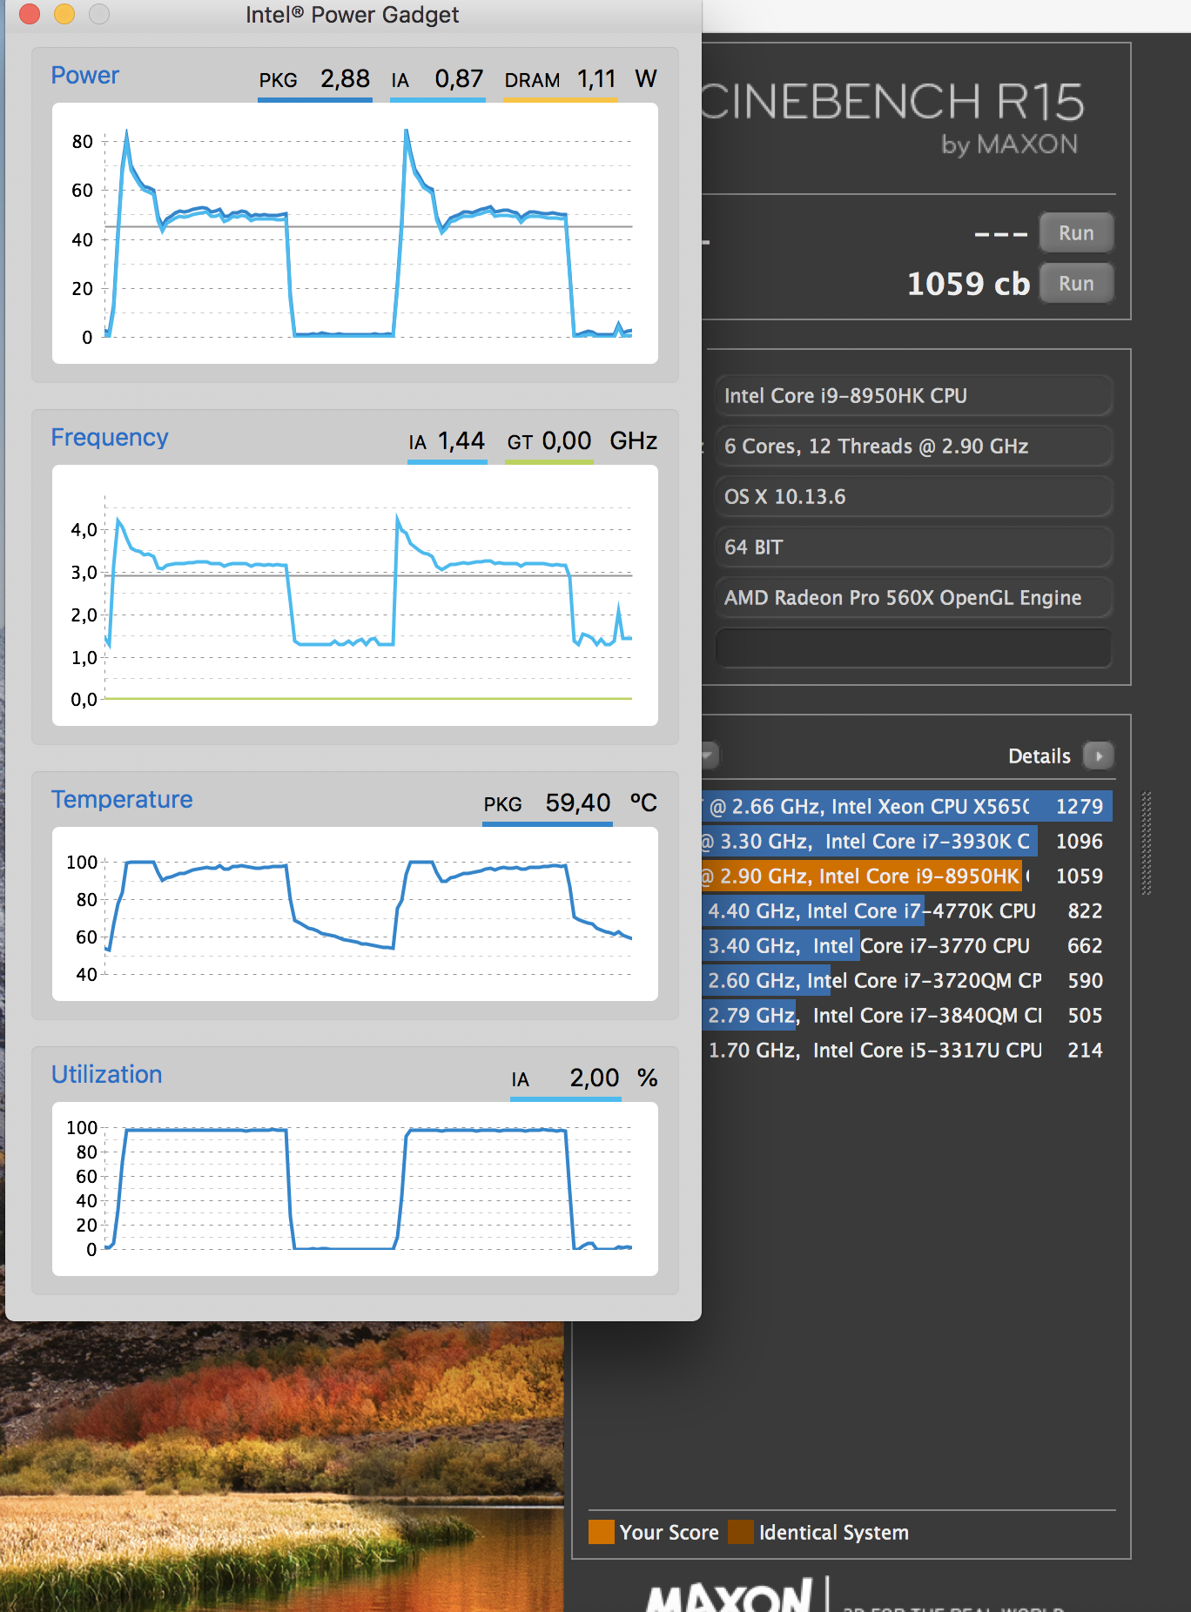1191x1612 pixels.
Task: Click the IA utilization value 2,00
Action: click(x=595, y=1078)
